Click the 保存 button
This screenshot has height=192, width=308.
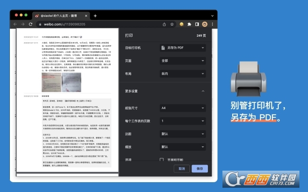click(x=200, y=169)
